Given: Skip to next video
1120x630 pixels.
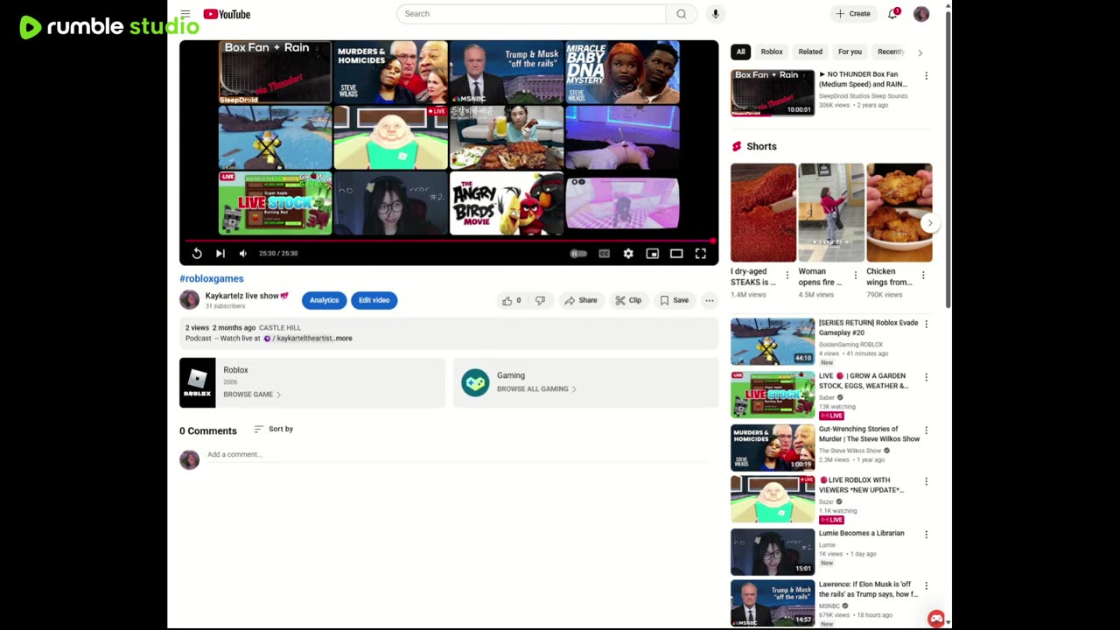Looking at the screenshot, I should (x=220, y=254).
